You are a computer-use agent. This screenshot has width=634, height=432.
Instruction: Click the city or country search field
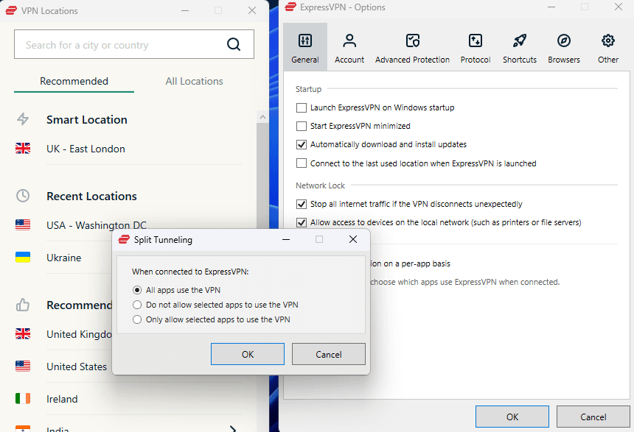134,44
